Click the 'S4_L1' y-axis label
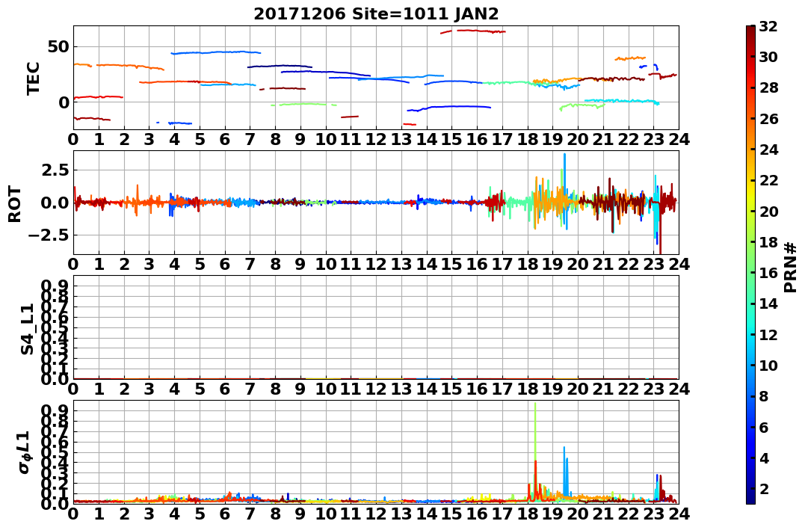The width and height of the screenshot is (805, 530). (27, 329)
